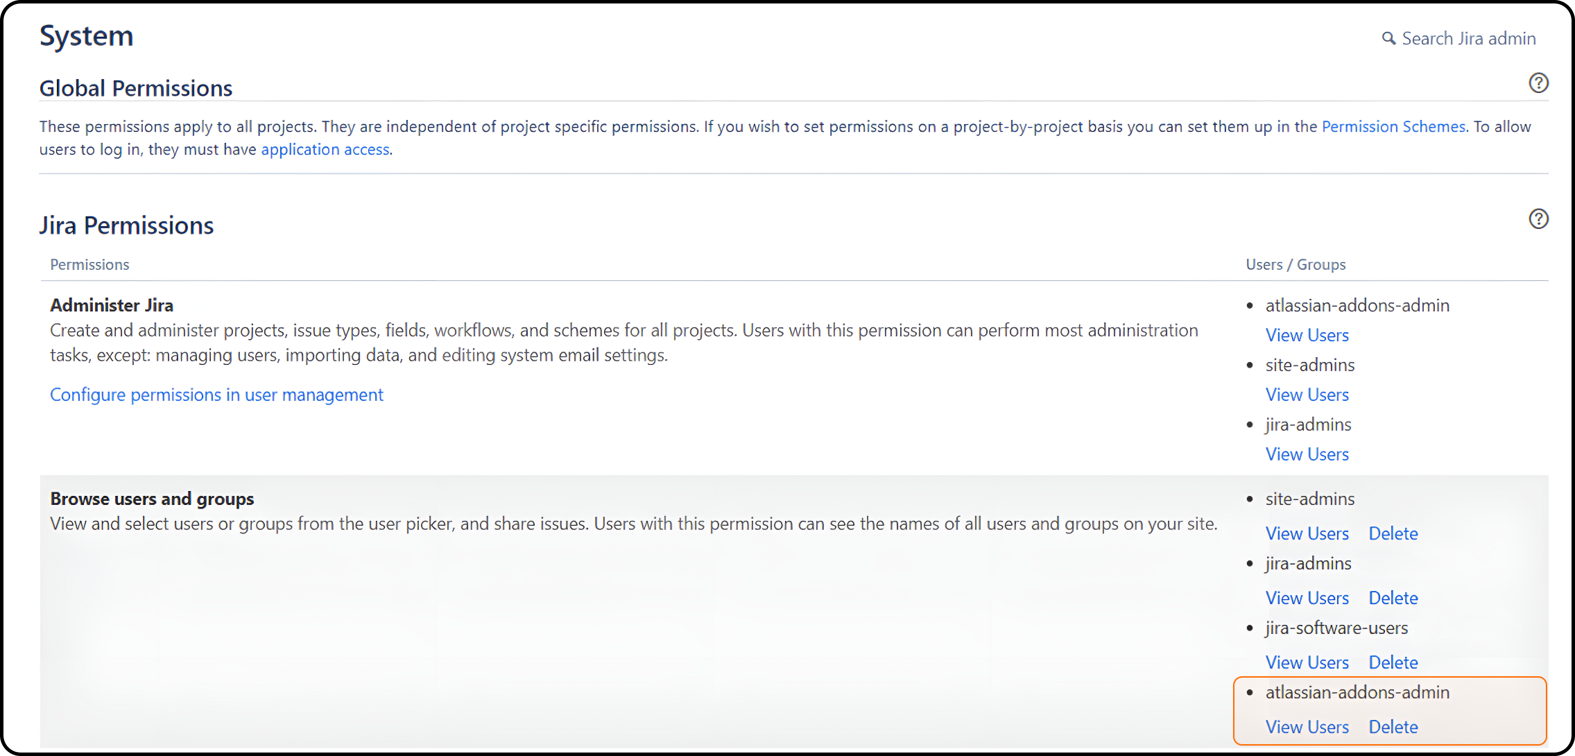View Users for atlassian-addons-admin under Administer Jira
The image size is (1575, 756).
click(1307, 335)
